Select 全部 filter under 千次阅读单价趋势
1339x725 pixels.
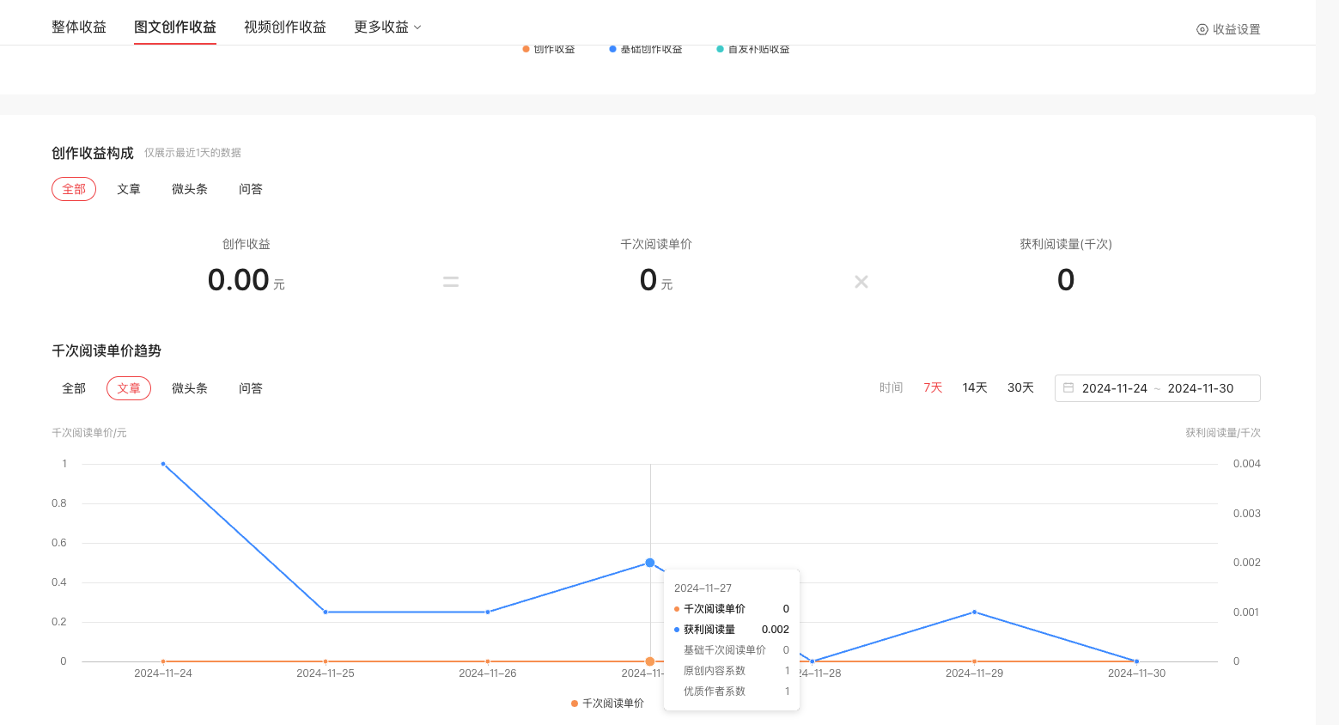[74, 388]
